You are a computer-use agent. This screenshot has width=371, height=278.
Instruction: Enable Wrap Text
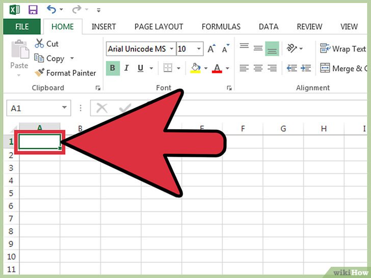(343, 48)
